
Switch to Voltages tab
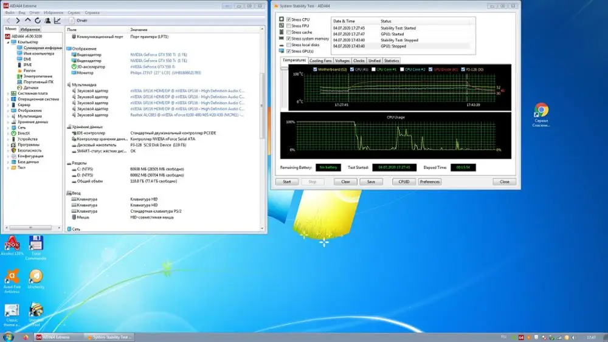tap(342, 61)
